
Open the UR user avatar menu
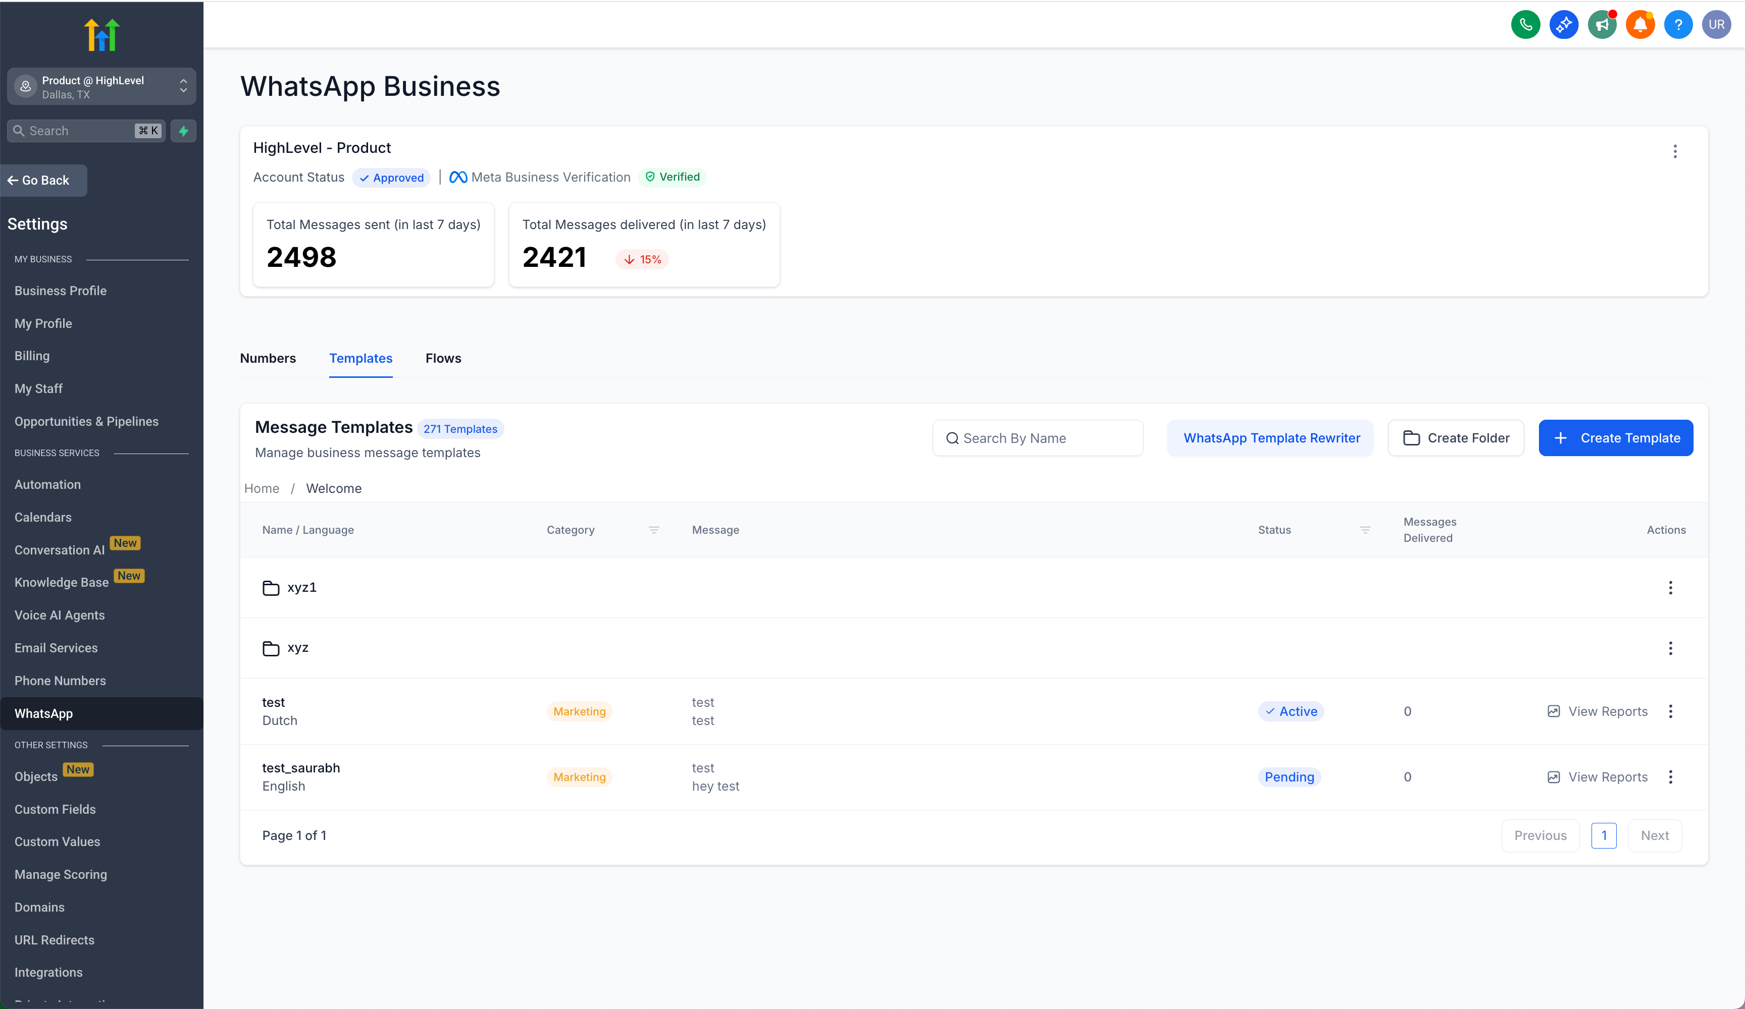(x=1716, y=25)
